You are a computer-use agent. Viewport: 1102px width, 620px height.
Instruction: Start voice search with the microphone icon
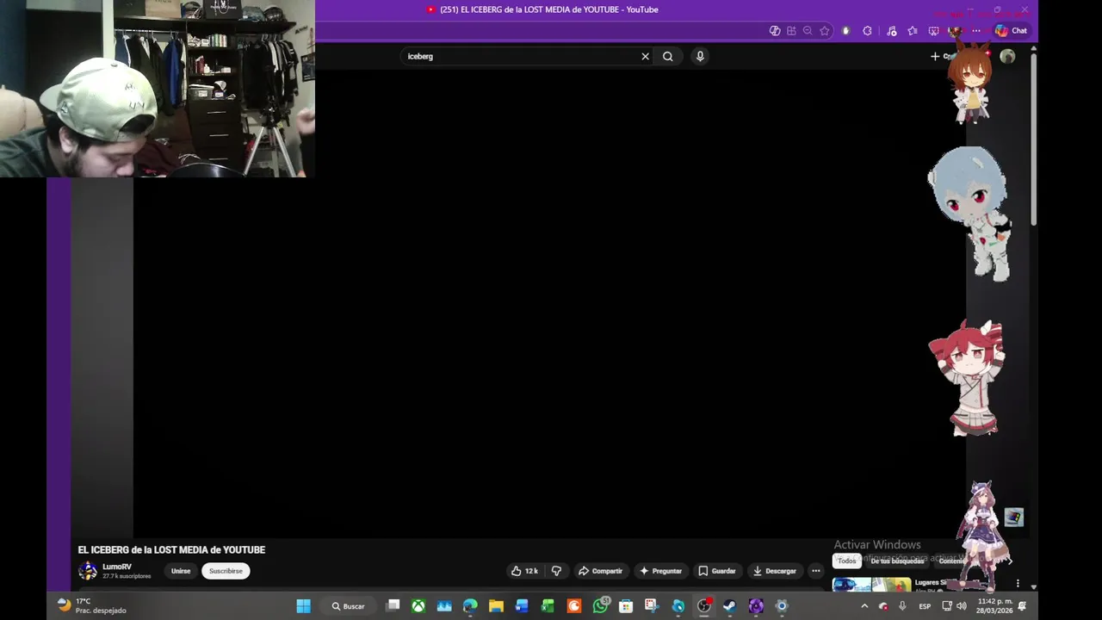tap(700, 56)
